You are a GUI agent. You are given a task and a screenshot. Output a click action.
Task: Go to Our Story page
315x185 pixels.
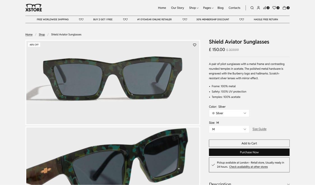(178, 8)
